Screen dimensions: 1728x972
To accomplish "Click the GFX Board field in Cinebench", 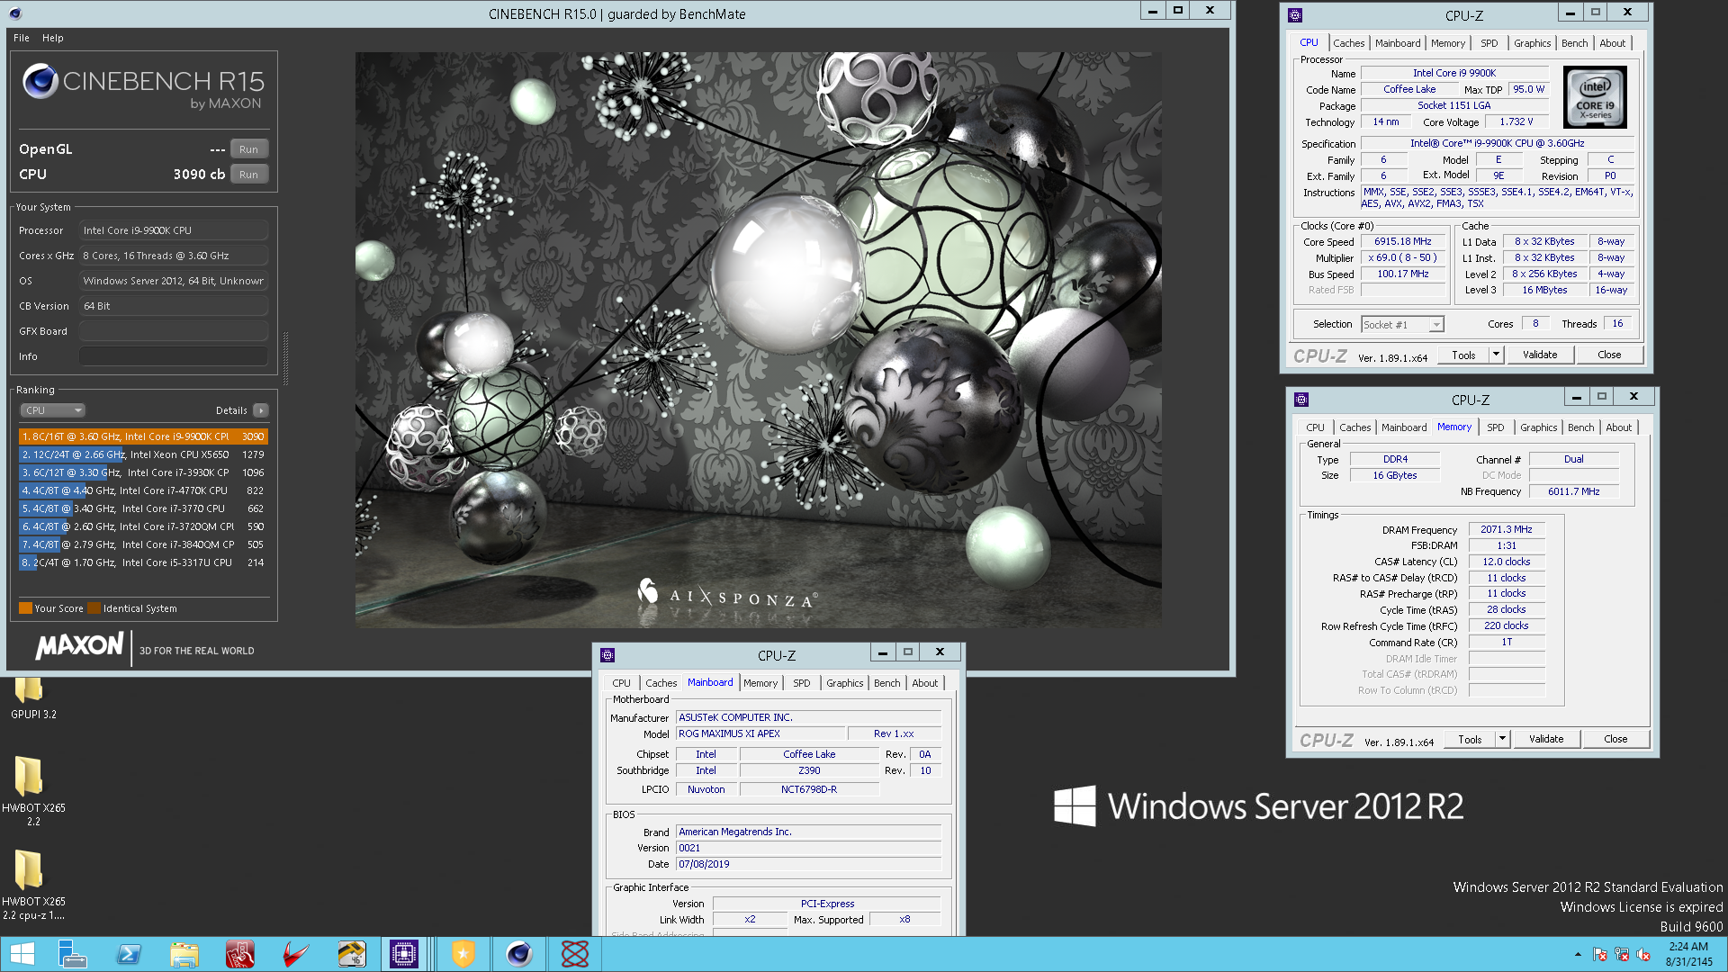I will point(174,331).
